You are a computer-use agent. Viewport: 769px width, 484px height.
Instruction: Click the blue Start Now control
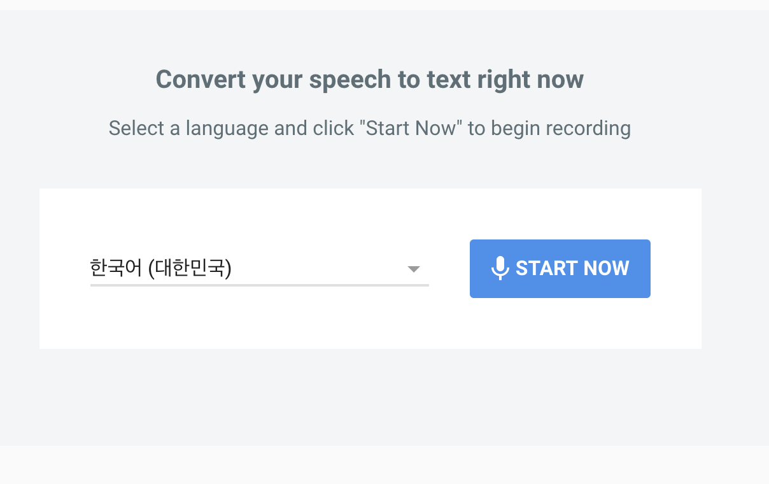[x=560, y=268]
